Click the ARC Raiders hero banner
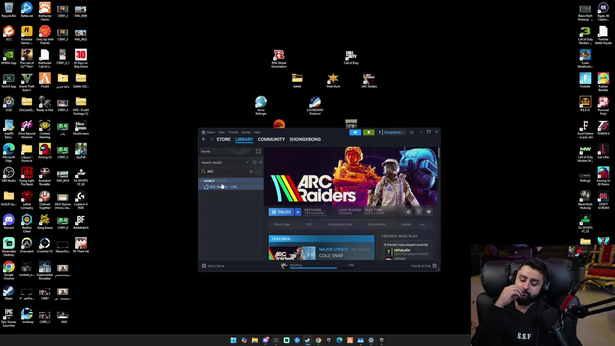 click(352, 176)
